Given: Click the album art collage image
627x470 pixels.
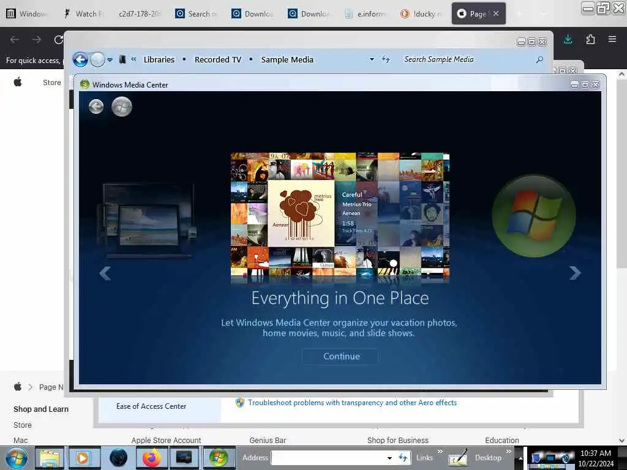Looking at the screenshot, I should click(x=340, y=215).
